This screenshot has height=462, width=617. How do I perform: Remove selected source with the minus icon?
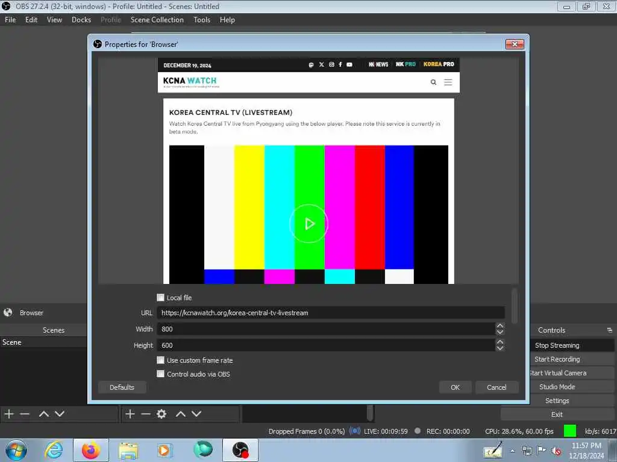pos(146,414)
